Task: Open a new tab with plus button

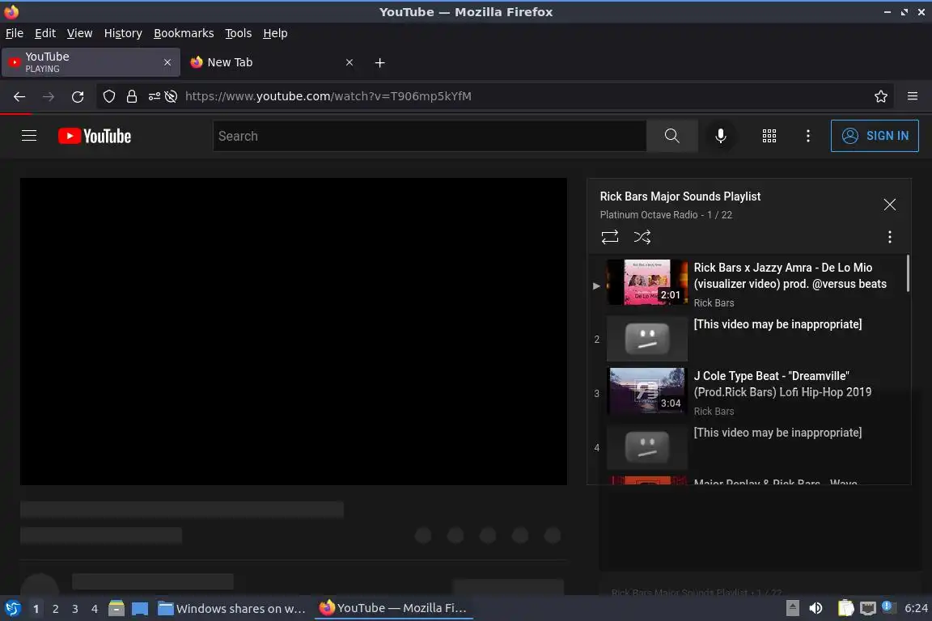Action: click(379, 62)
